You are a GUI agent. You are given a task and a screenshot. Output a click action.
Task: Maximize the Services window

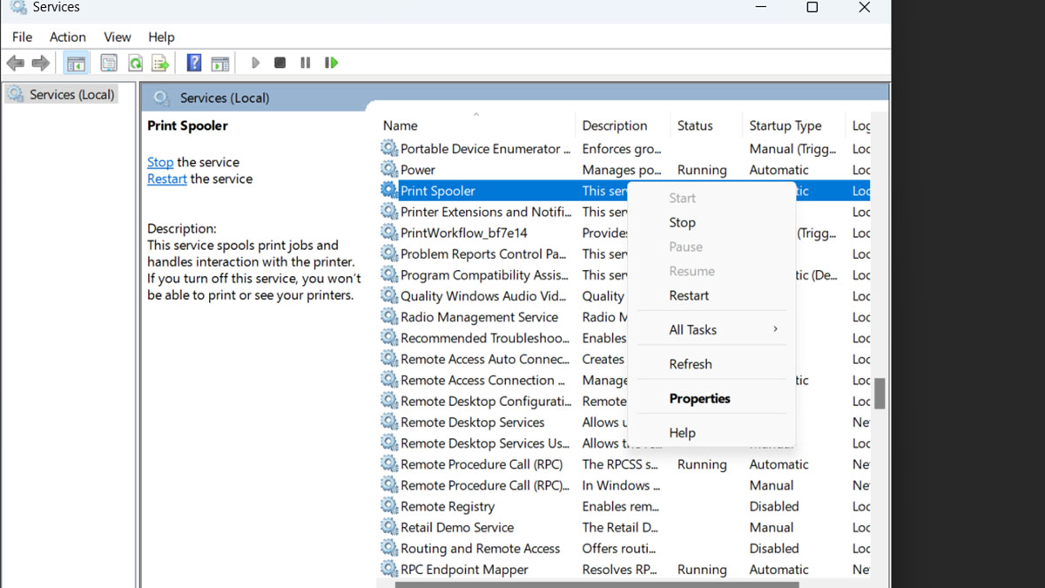[812, 7]
